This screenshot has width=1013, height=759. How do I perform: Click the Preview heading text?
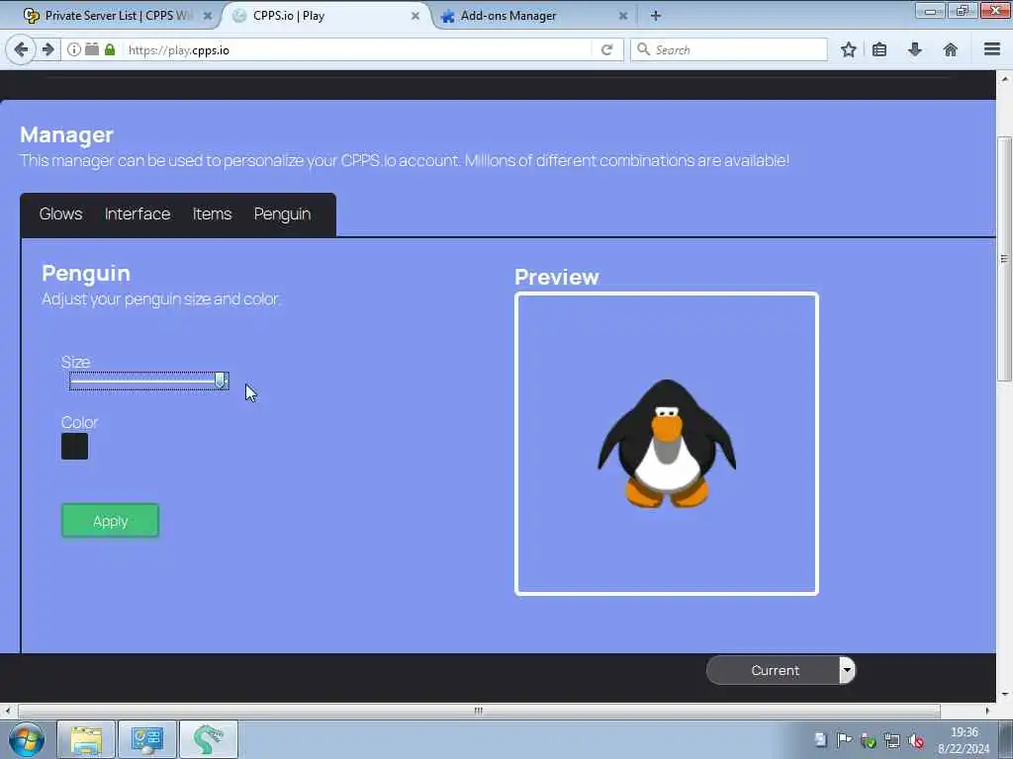click(x=557, y=277)
